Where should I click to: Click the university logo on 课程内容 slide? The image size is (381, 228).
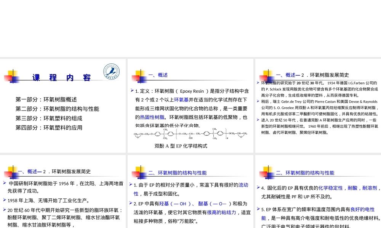(x=112, y=71)
